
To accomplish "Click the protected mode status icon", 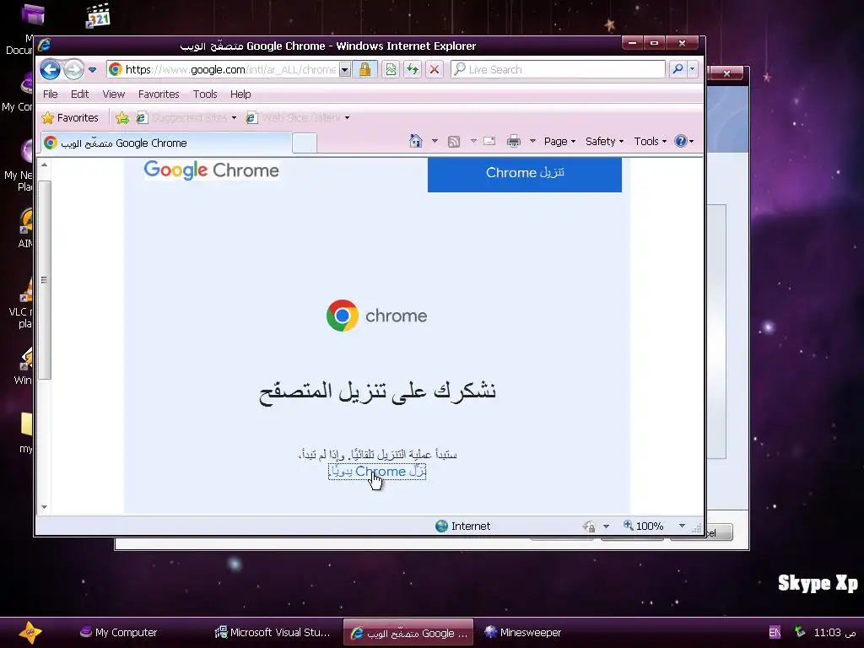I will coord(589,526).
